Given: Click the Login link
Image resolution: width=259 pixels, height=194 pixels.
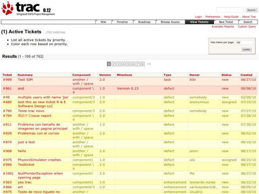Looking at the screenshot, I should pyautogui.click(x=198, y=17).
